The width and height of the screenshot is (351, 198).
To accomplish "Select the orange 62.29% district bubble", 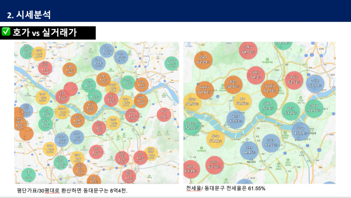I will click(203, 60).
